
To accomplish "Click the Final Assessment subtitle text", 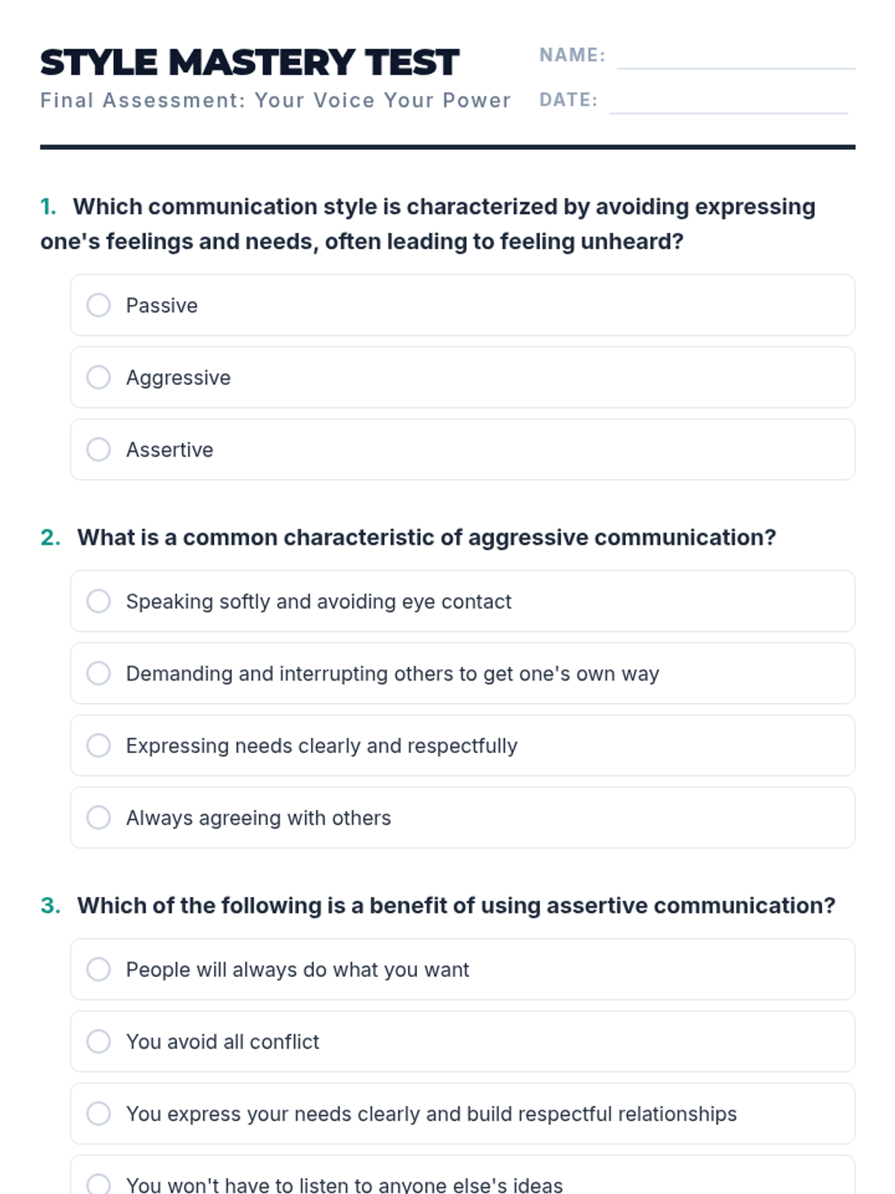I will click(275, 101).
